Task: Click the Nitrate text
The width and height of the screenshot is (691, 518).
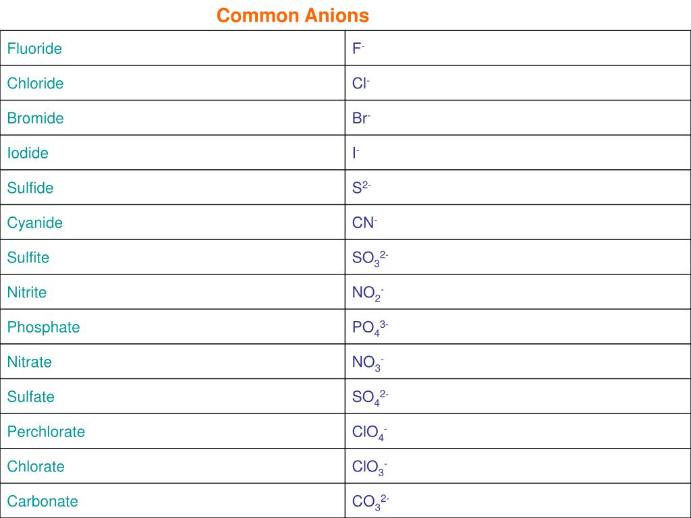Action: click(30, 362)
